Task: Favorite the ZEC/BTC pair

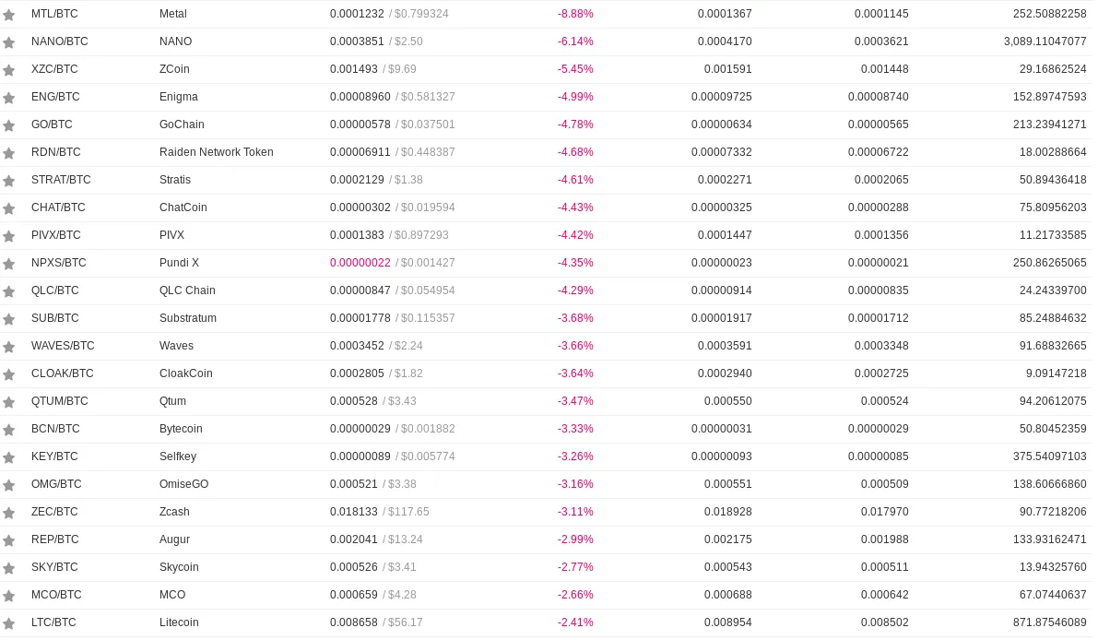Action: point(8,513)
